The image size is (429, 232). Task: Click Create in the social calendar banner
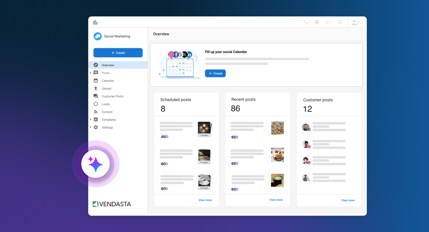215,73
